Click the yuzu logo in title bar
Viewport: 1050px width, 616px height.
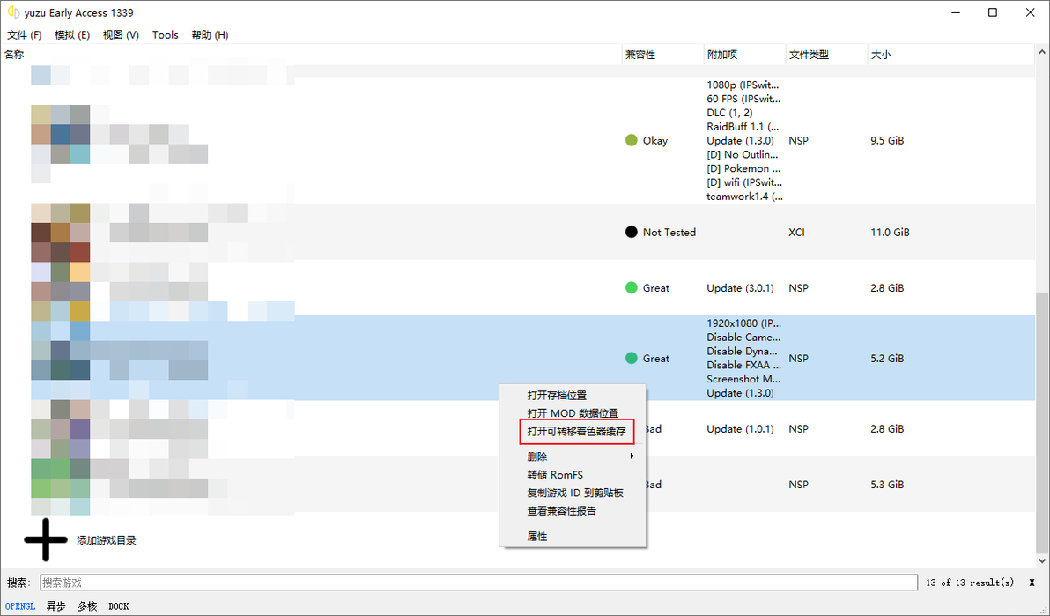click(13, 12)
